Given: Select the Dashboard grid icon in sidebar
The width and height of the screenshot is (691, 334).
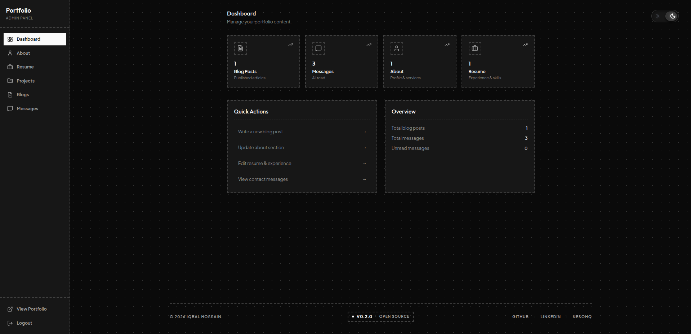Looking at the screenshot, I should click(x=10, y=39).
